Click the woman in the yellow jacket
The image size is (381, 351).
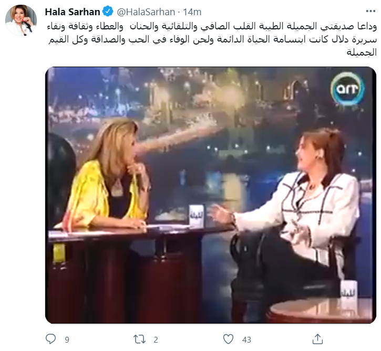tap(107, 175)
